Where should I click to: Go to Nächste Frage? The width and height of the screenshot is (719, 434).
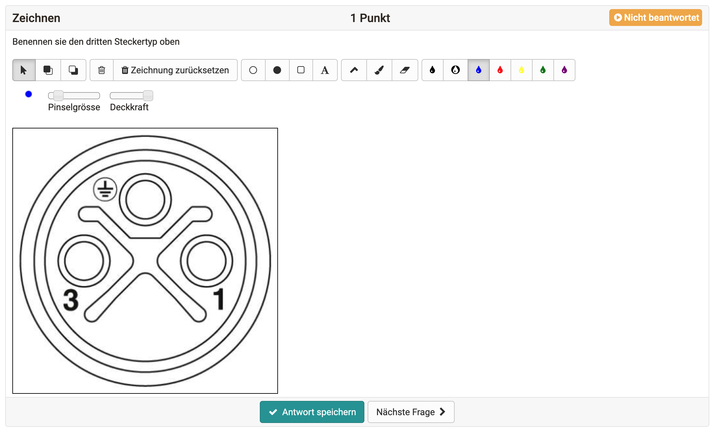click(411, 412)
